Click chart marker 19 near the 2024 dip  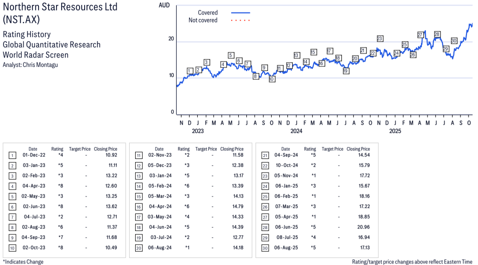(x=346, y=71)
